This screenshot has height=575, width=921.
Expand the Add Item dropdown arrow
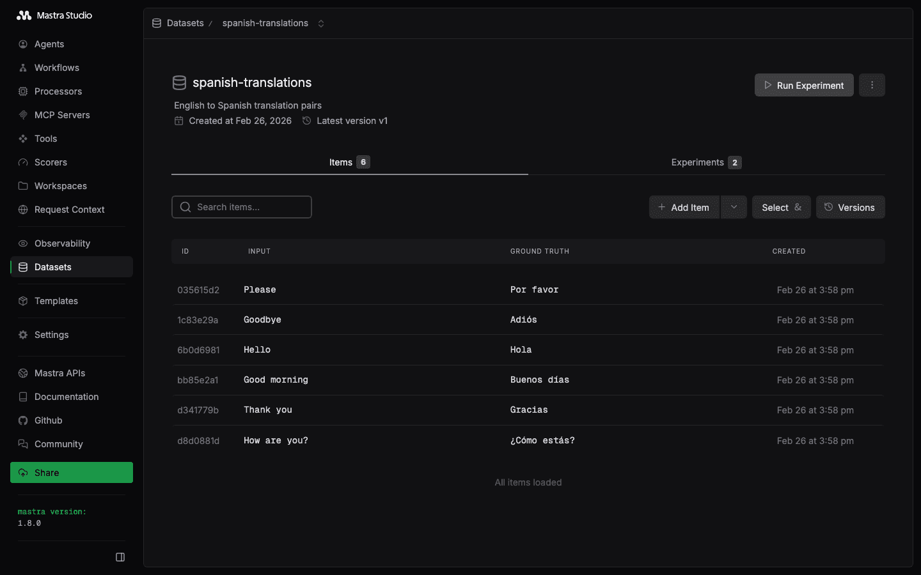[734, 207]
